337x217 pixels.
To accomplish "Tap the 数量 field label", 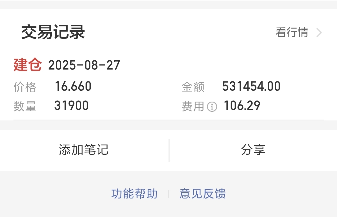I will click(x=25, y=106).
